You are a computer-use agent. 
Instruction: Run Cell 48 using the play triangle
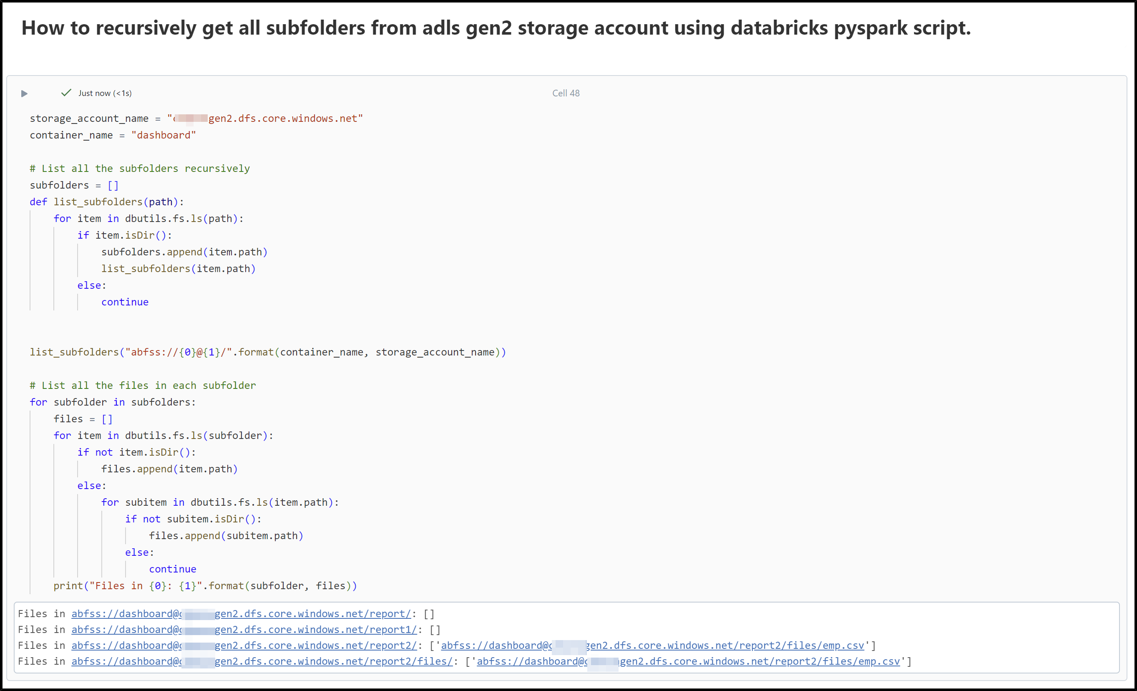pyautogui.click(x=24, y=93)
